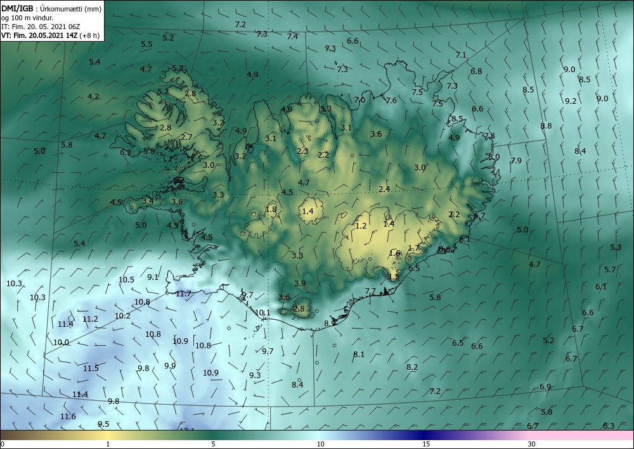
Task: Click the map value 4.2
Action: coord(93,96)
